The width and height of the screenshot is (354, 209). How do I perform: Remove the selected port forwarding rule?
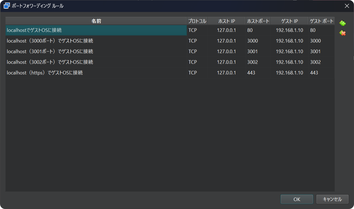pyautogui.click(x=342, y=33)
